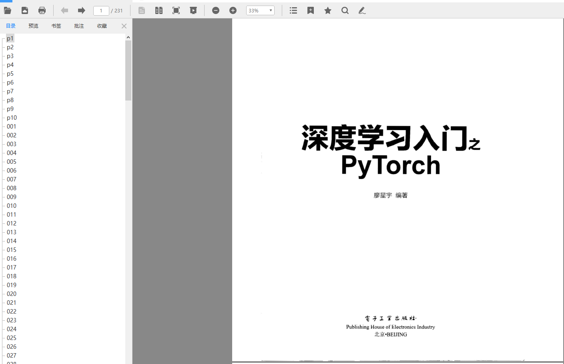Jump to outline entry 022
This screenshot has height=364, width=564.
tap(12, 312)
